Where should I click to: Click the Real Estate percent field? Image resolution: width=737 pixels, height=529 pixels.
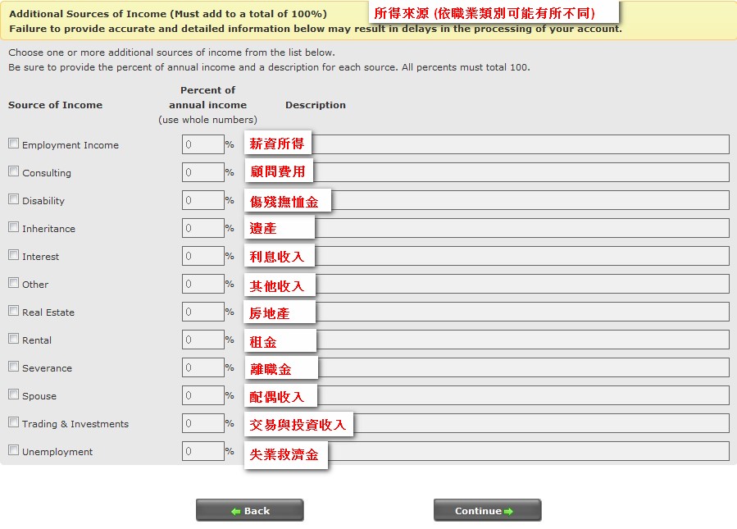coord(203,312)
